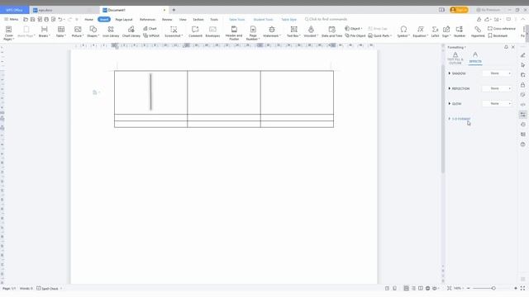Insert a cover page from Cover Pages
This screenshot has height=297, width=529.
9,33
